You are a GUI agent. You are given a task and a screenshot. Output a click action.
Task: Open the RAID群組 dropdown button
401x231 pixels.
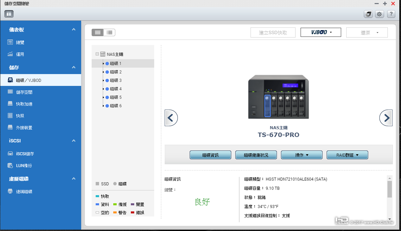347,155
